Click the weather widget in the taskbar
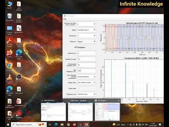The height and width of the screenshot is (127, 169). click(x=119, y=125)
